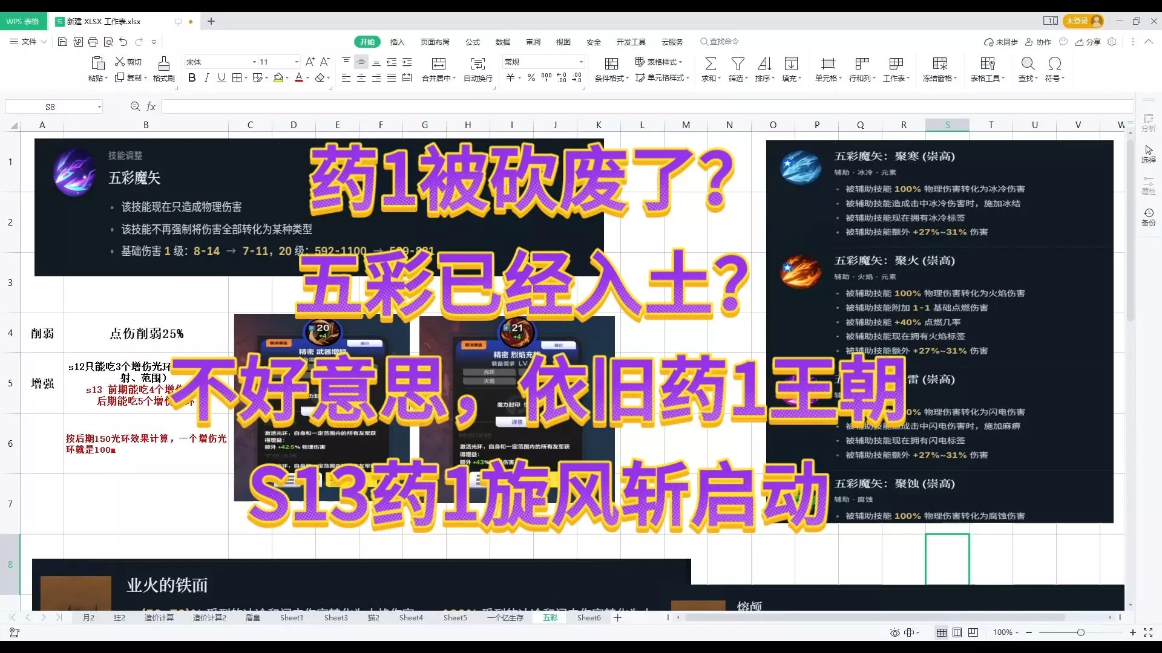Collapse the ribbon with the chevron arrow
The width and height of the screenshot is (1162, 653).
(1149, 42)
